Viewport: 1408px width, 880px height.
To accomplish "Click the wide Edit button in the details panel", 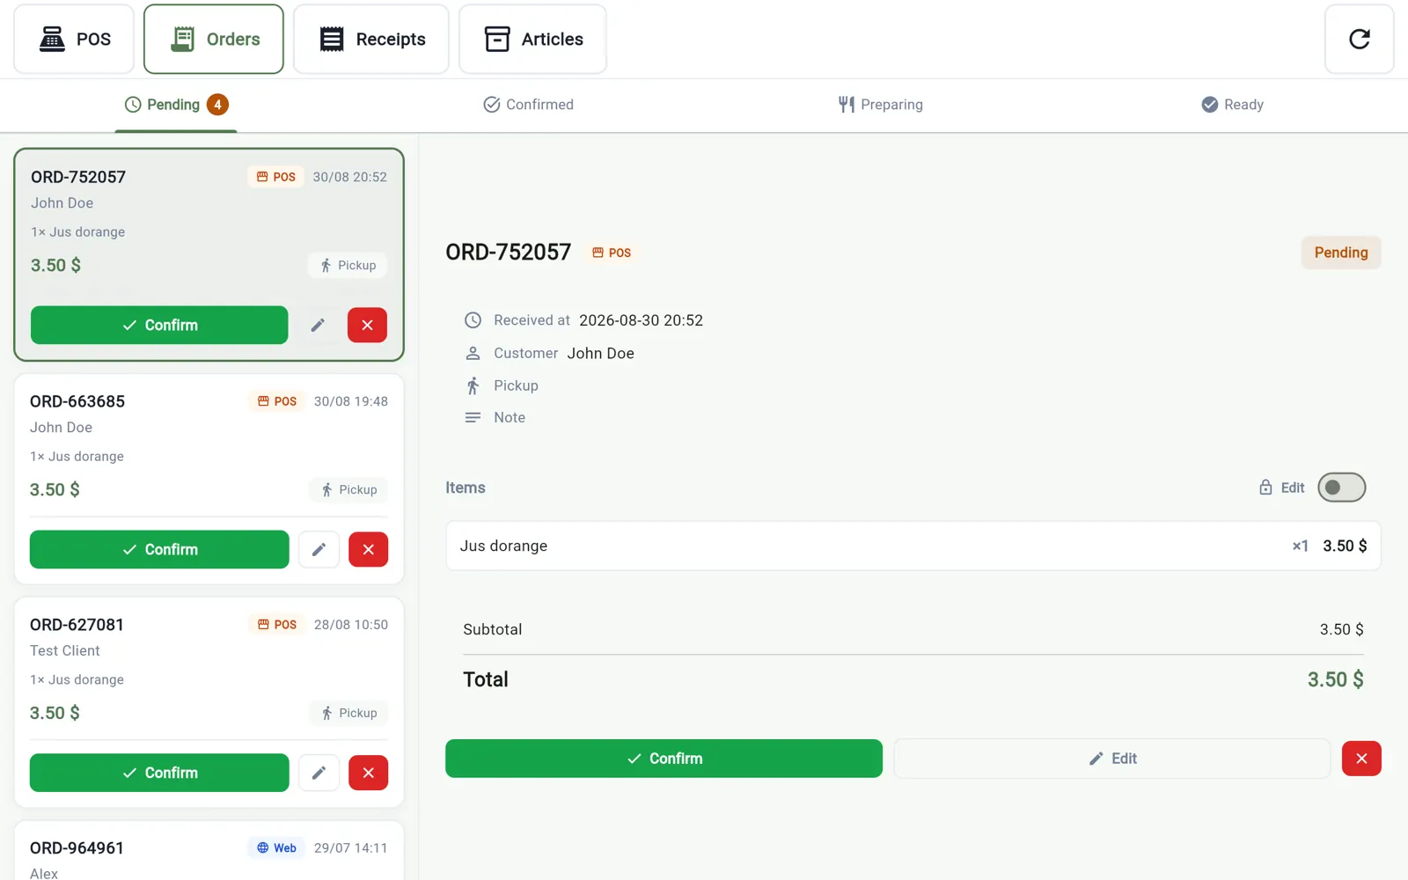I will [x=1112, y=759].
